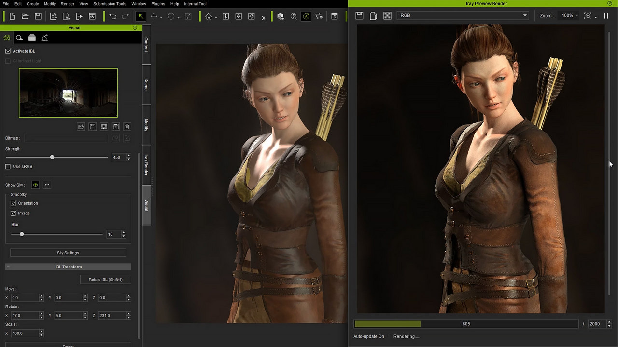Open the Plugins menu
This screenshot has width=618, height=347.
(x=158, y=4)
